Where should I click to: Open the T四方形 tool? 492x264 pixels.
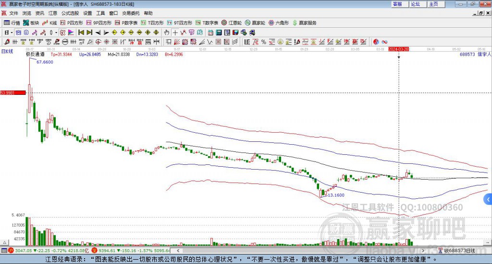point(152,23)
